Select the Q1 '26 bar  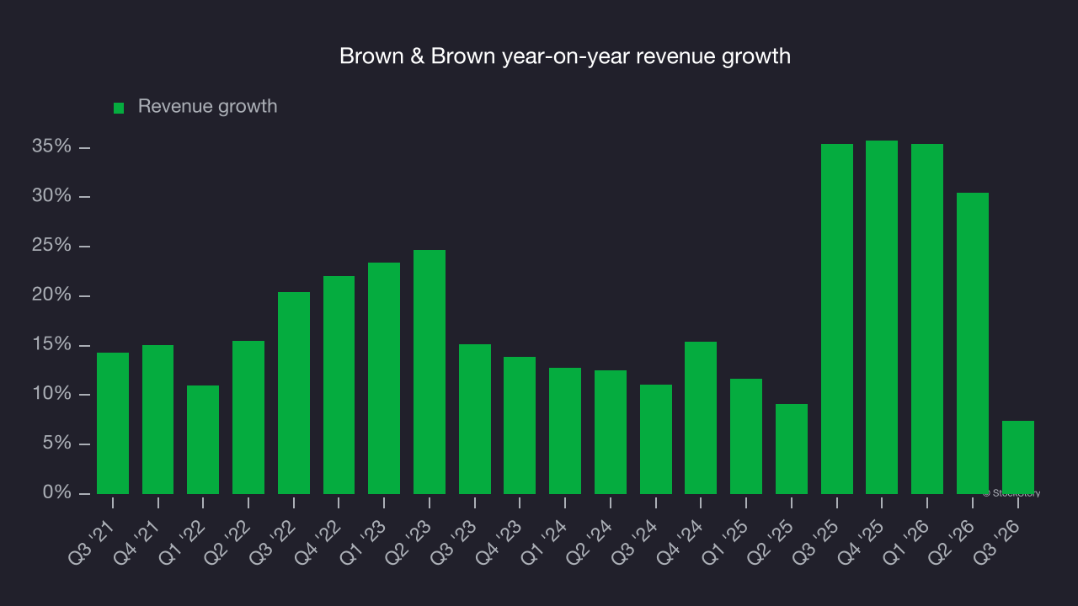tap(927, 319)
